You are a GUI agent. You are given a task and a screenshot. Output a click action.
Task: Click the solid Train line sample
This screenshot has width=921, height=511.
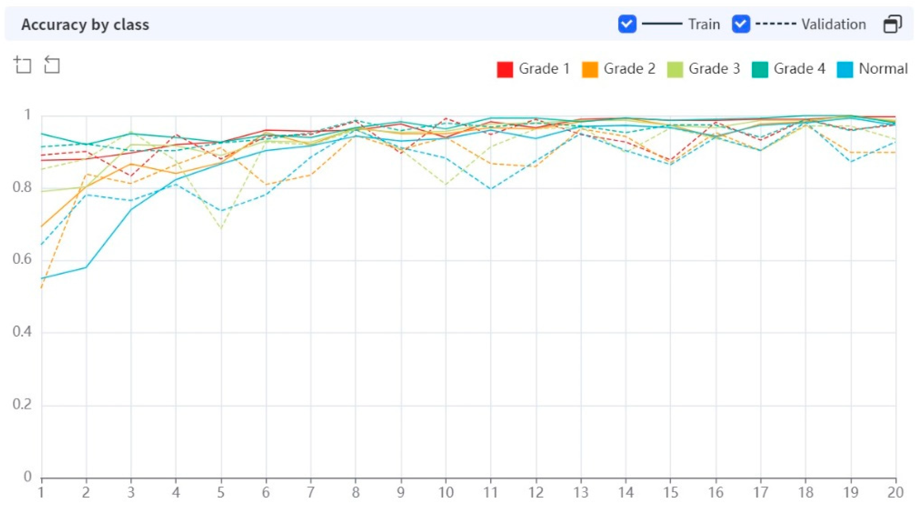coord(662,24)
